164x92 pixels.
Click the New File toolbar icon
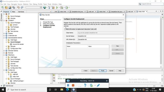tap(3, 7)
